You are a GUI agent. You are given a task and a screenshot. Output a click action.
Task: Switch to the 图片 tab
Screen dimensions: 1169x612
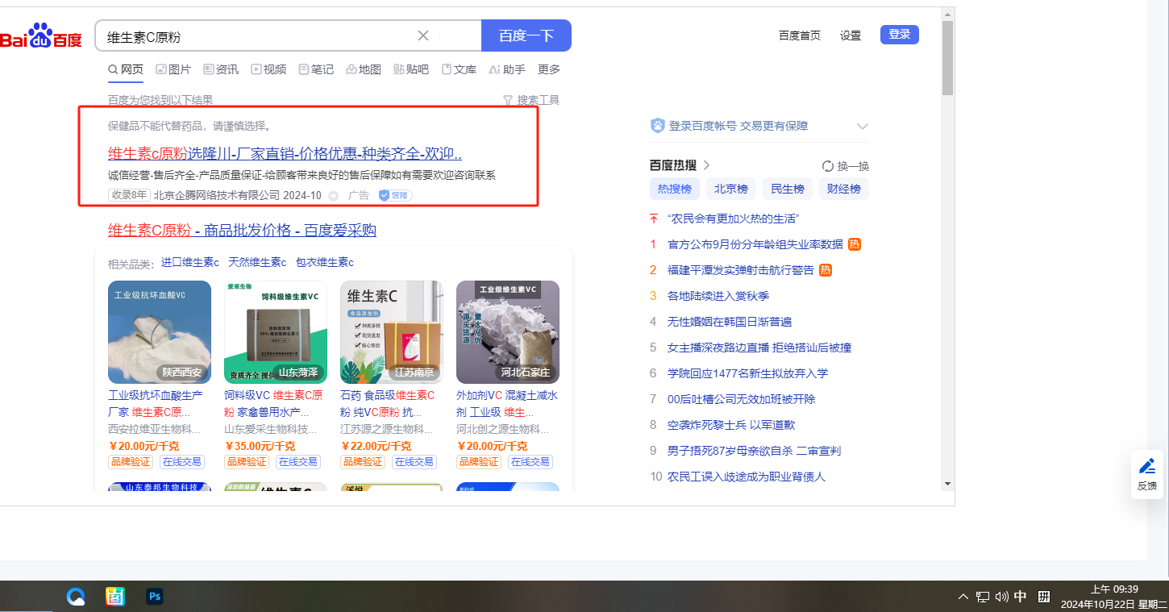tap(173, 69)
